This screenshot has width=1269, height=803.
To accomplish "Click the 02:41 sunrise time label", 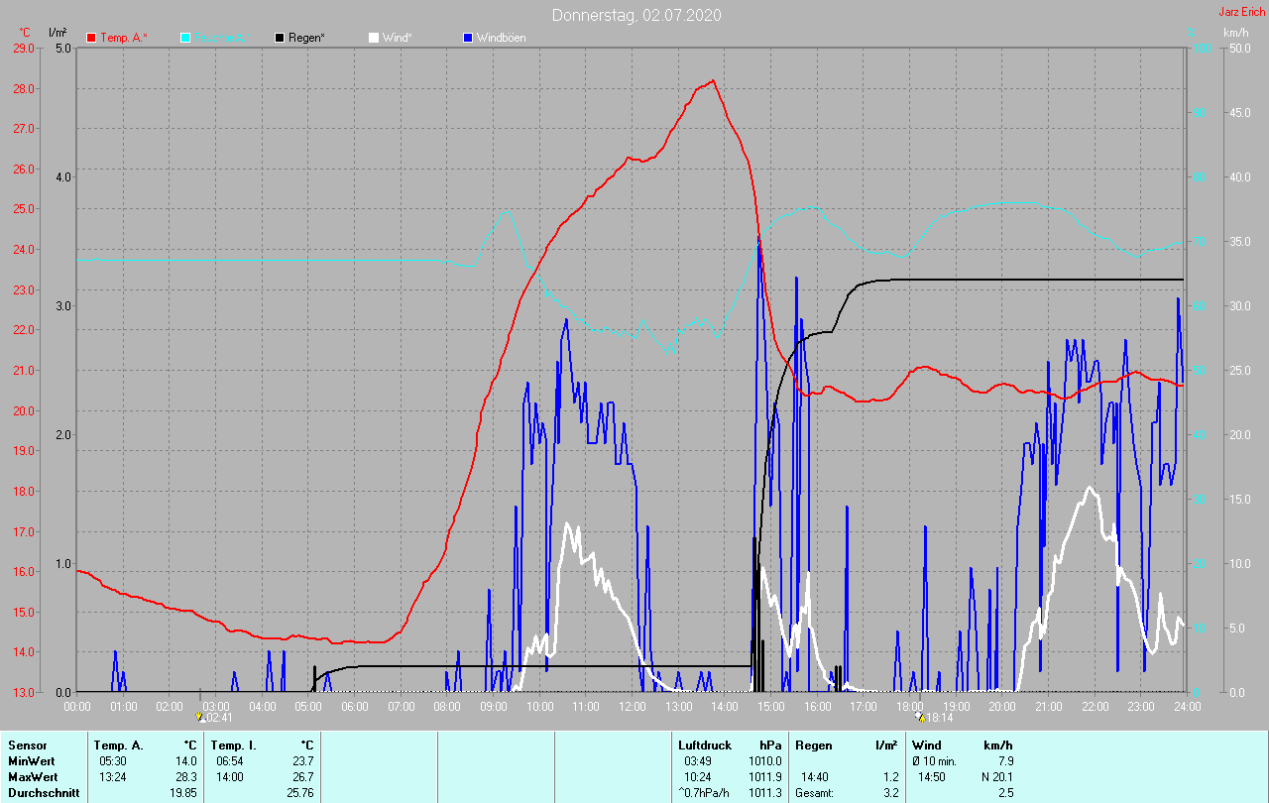I will pos(219,718).
